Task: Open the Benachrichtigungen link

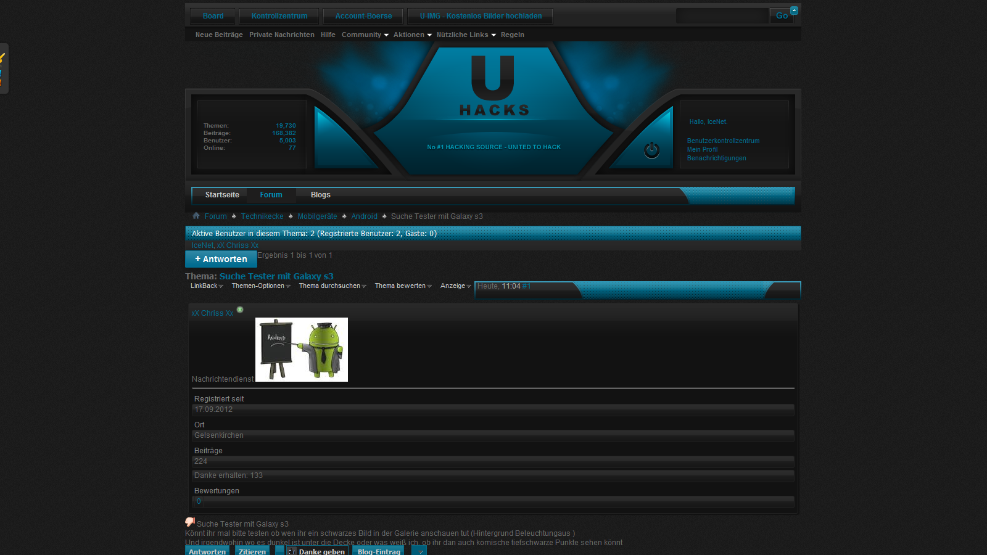Action: pyautogui.click(x=717, y=158)
